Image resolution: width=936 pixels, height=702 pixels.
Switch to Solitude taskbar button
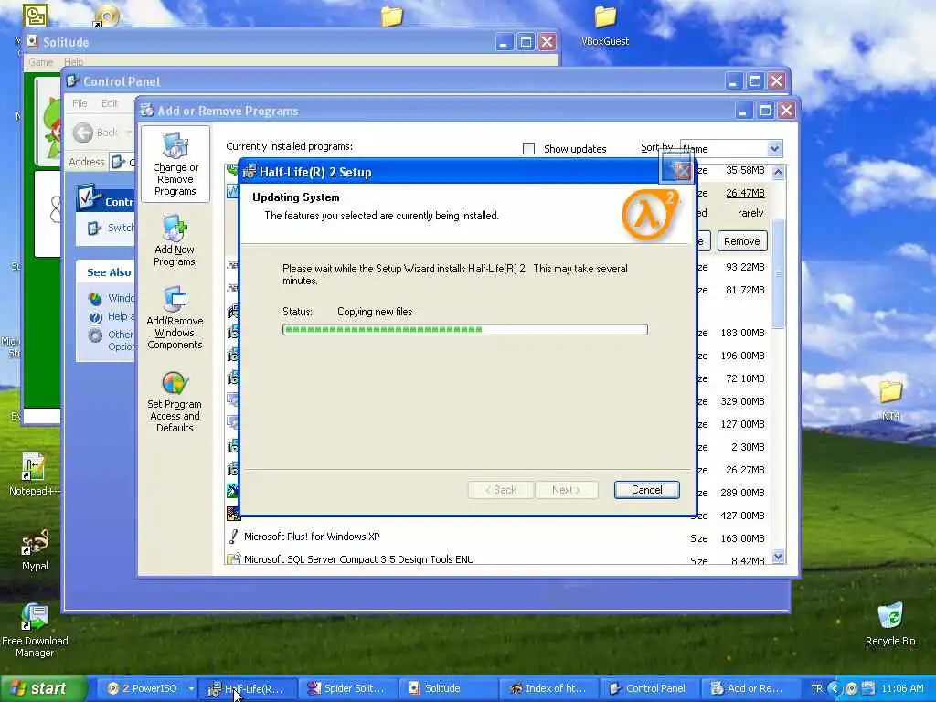tap(447, 688)
